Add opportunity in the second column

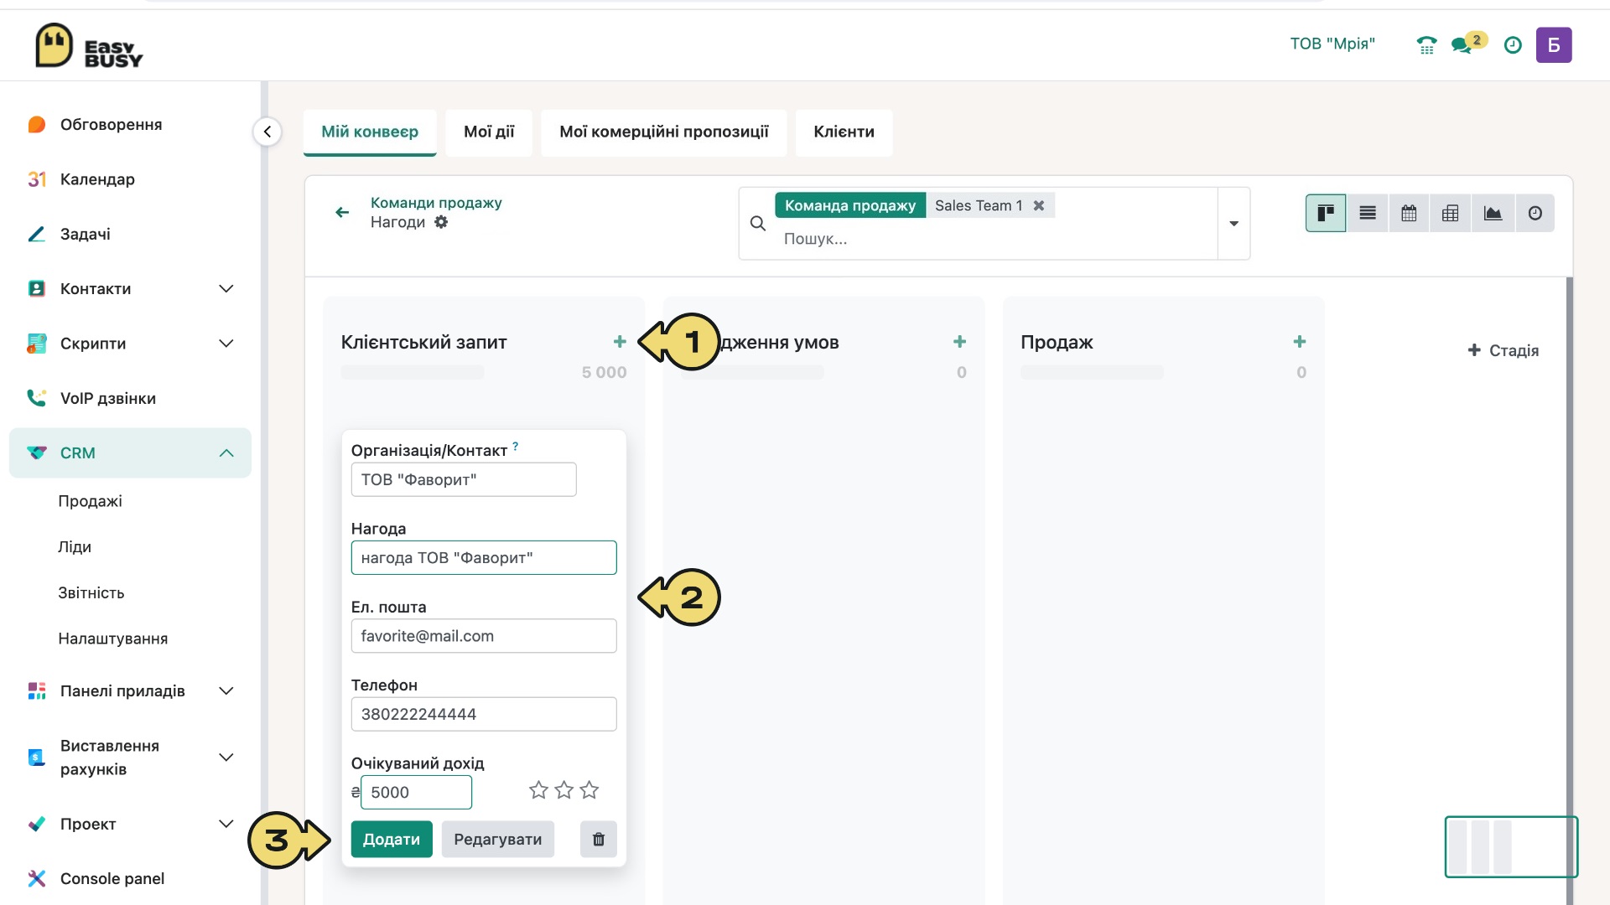(960, 342)
